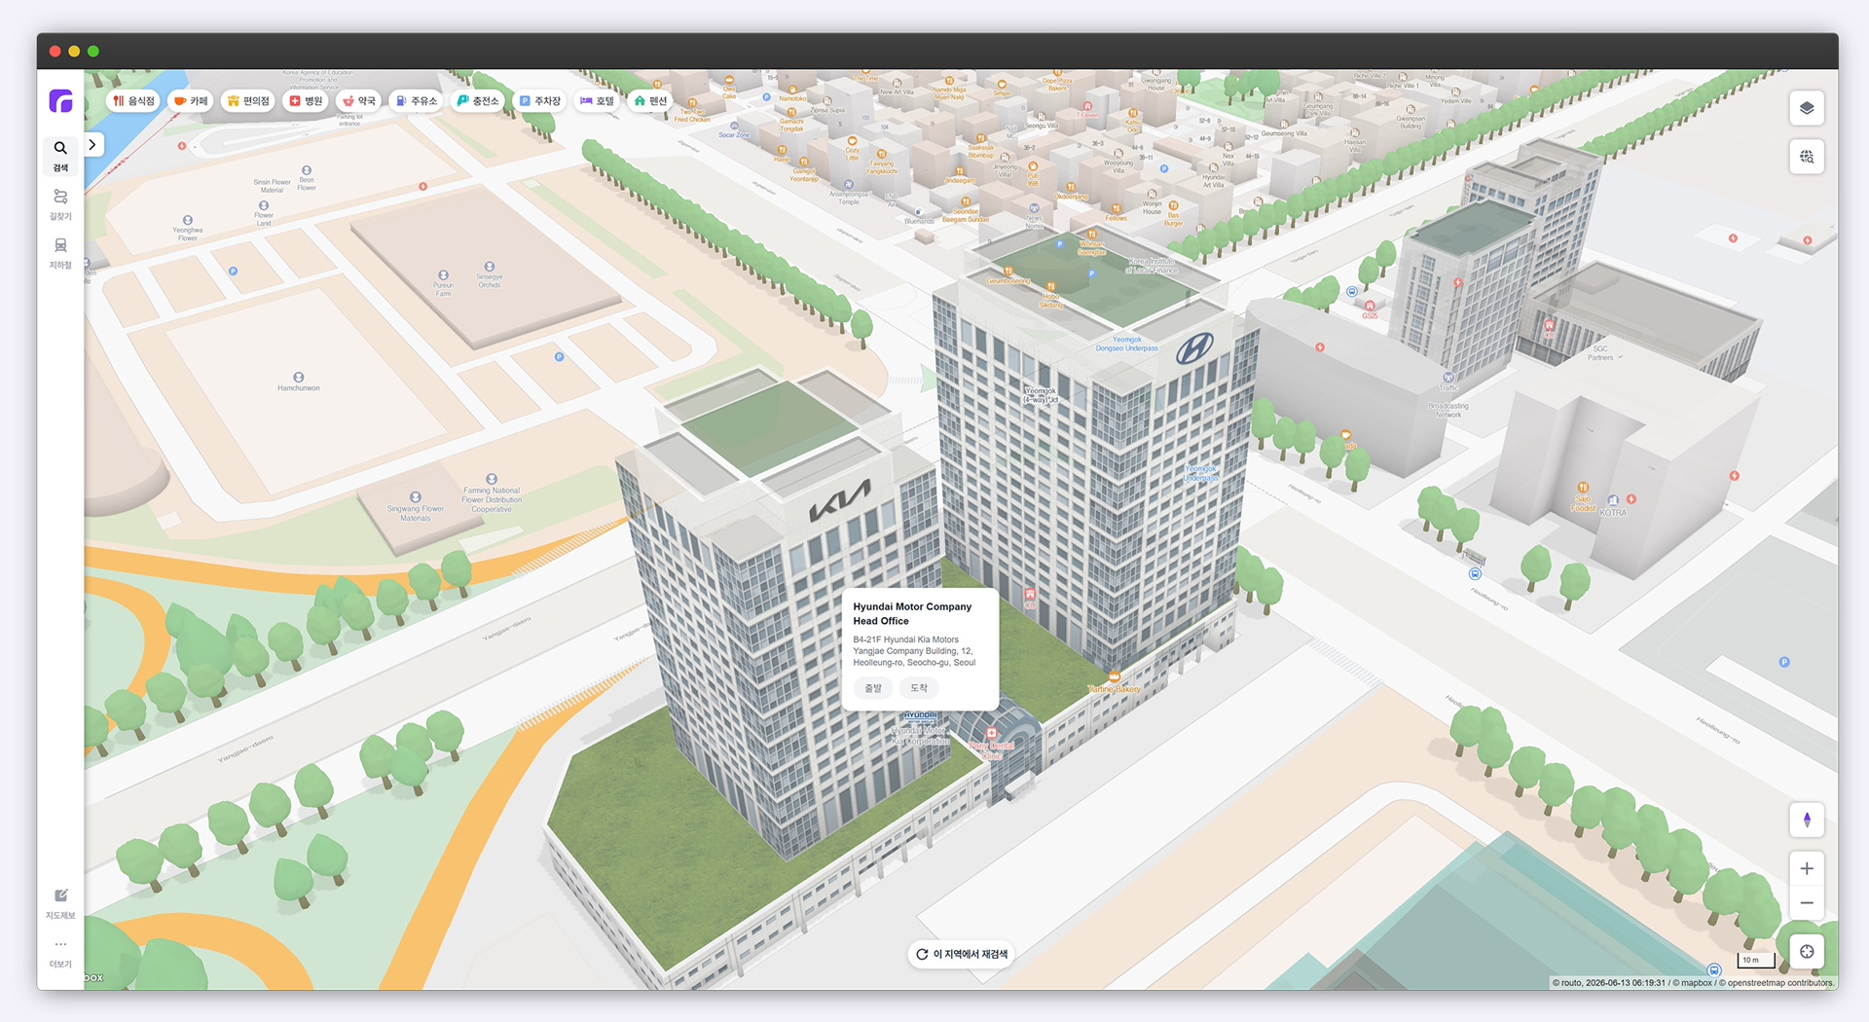This screenshot has width=1869, height=1022.
Task: Click 이 지역에서 재검색 re-search button
Action: (962, 954)
